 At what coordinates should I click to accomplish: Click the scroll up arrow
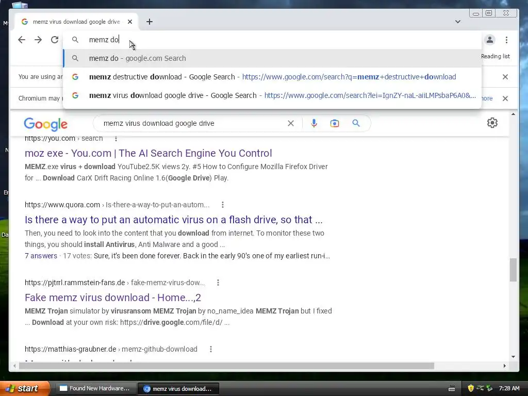pyautogui.click(x=513, y=114)
